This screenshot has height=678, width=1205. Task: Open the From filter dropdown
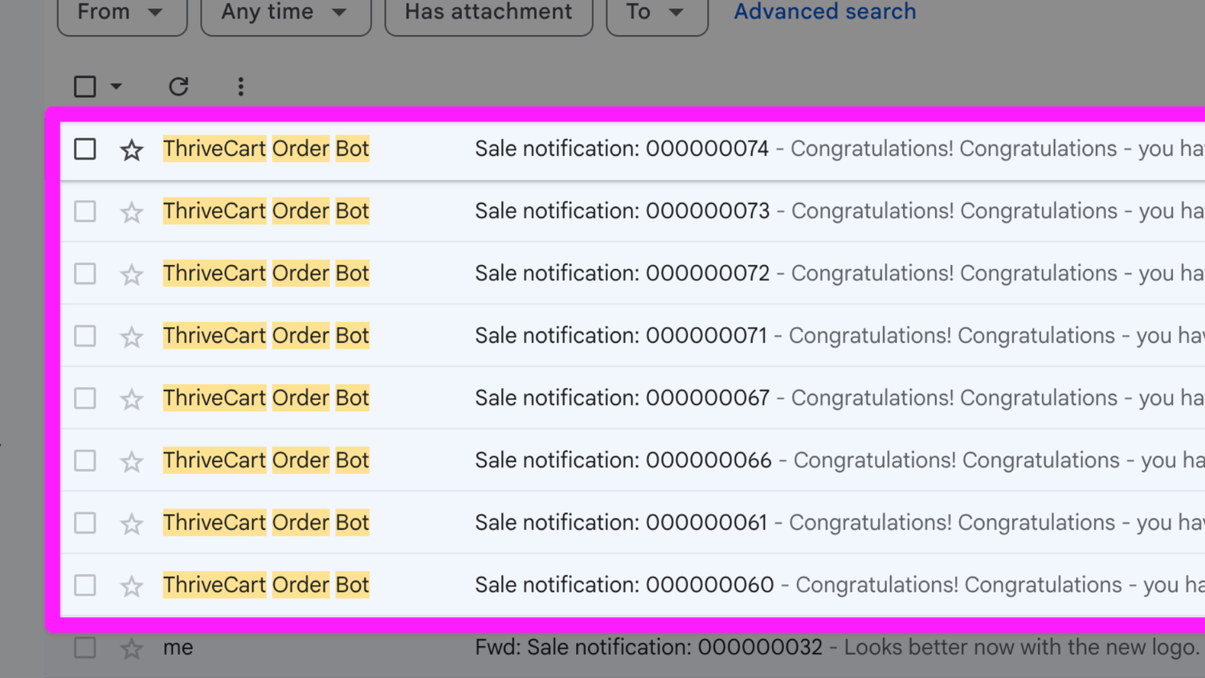pyautogui.click(x=121, y=13)
